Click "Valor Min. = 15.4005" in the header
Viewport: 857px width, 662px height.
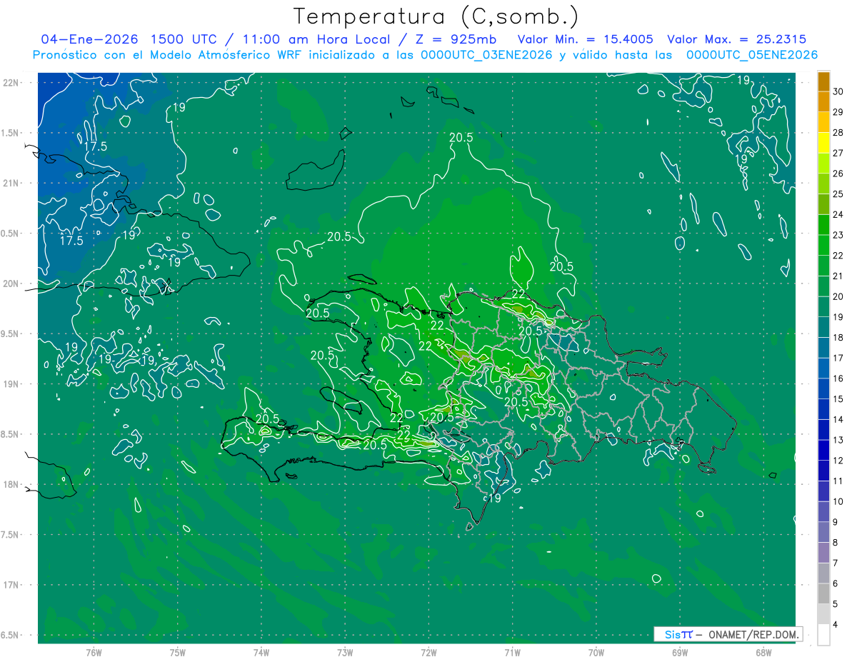click(586, 39)
